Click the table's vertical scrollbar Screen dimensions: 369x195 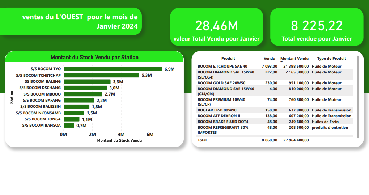tap(358, 97)
